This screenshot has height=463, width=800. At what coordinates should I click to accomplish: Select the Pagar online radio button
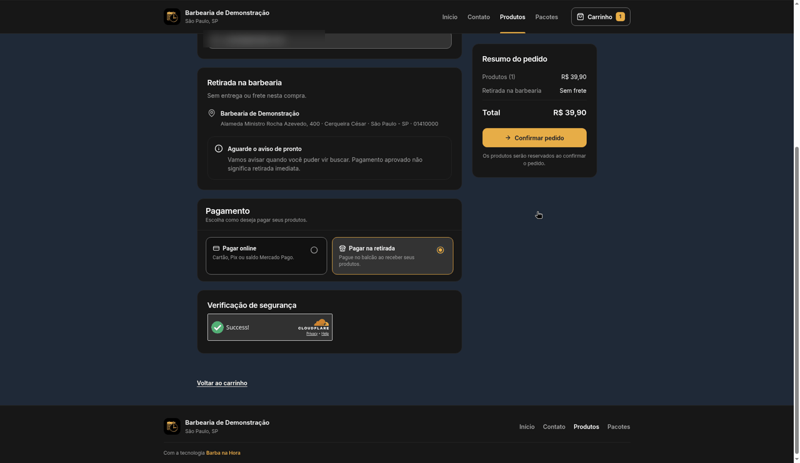[314, 250]
